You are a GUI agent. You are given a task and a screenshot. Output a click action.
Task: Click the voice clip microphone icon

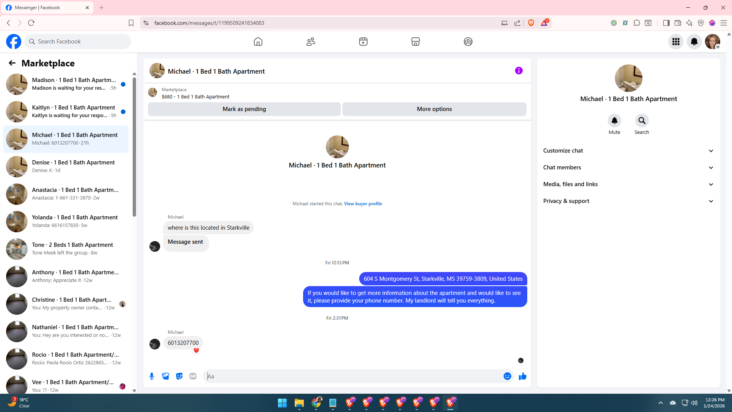coord(152,376)
